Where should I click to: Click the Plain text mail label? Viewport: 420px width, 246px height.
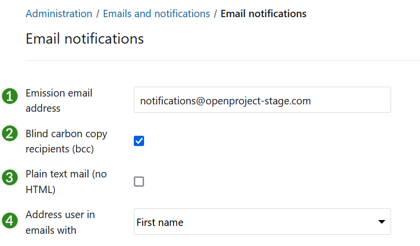66,181
